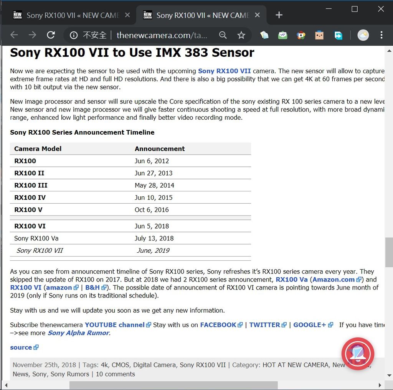Click the RX100 IV table row label
This screenshot has height=390, width=393.
(x=30, y=197)
